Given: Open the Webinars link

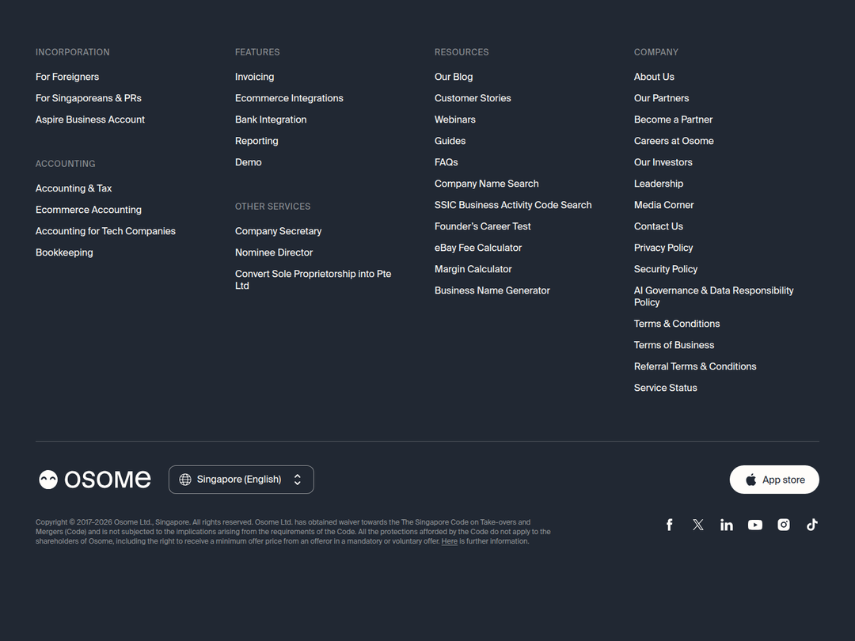Looking at the screenshot, I should click(454, 119).
